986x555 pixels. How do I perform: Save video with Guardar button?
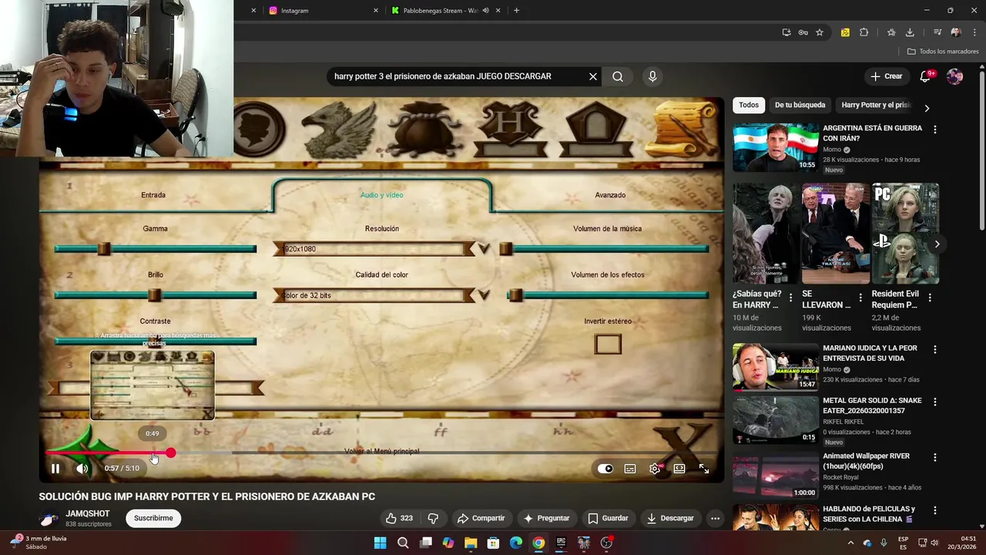coord(608,518)
